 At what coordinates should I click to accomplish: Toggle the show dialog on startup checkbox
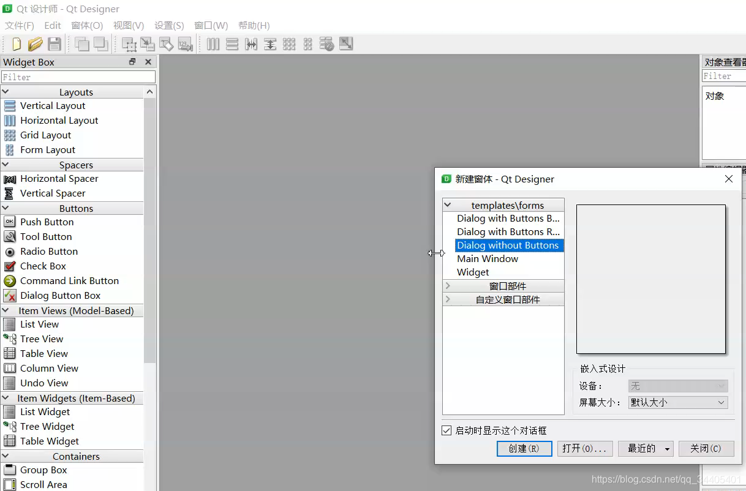coord(446,430)
